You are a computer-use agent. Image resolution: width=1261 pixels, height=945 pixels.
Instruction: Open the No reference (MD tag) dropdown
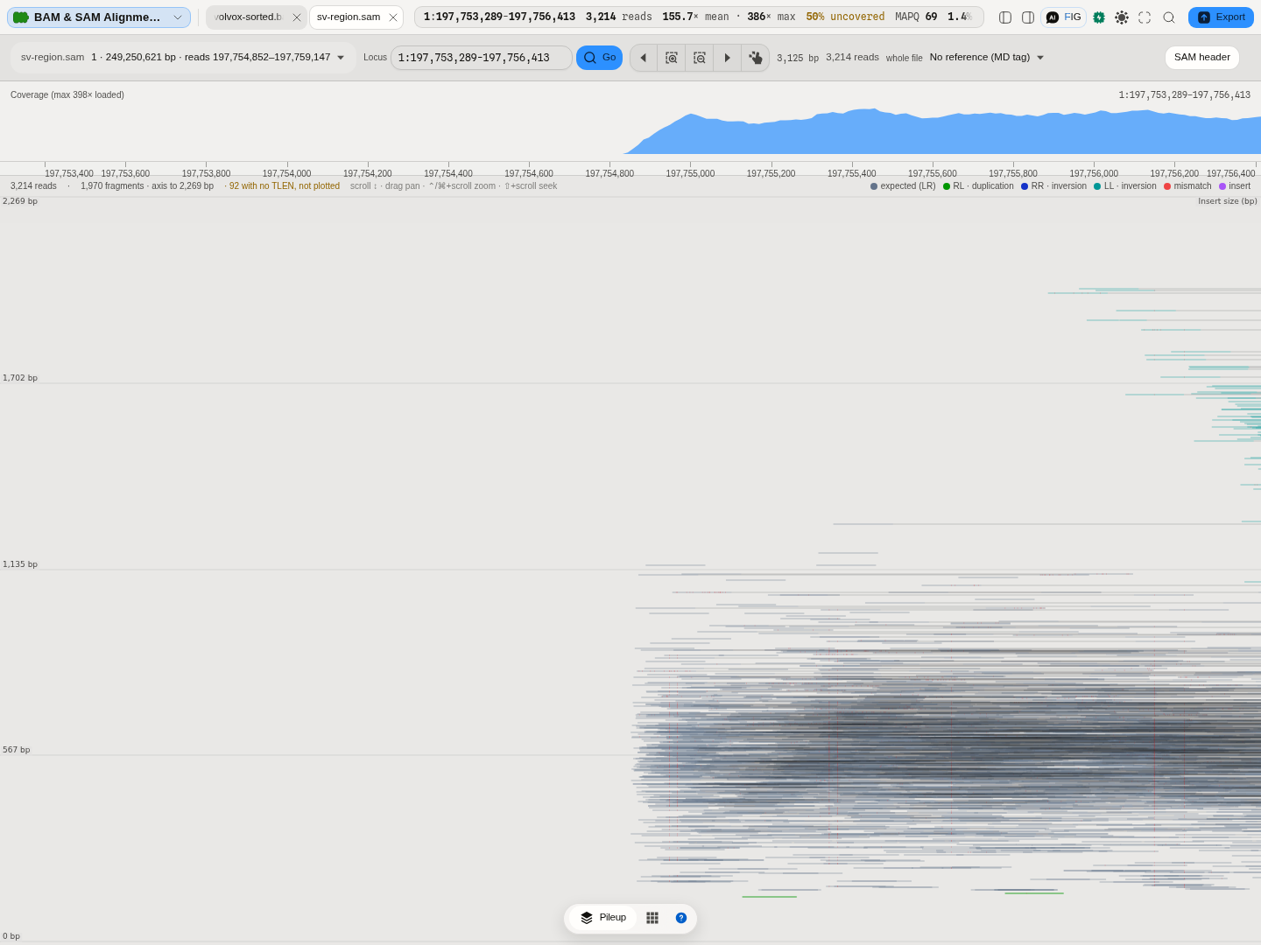987,58
